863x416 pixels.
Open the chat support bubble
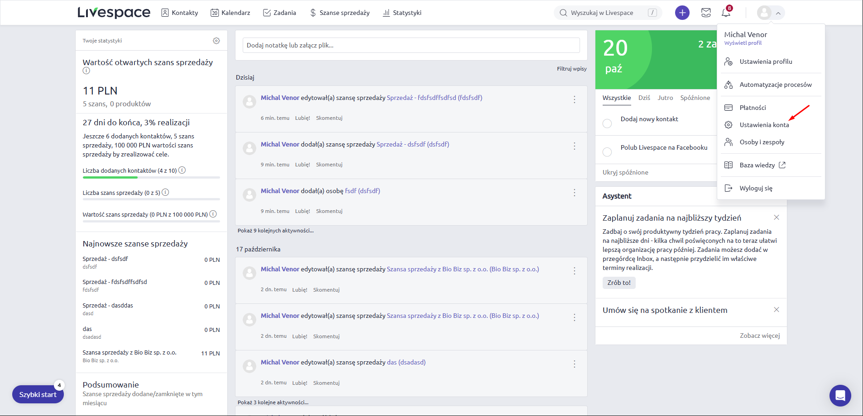coord(840,396)
